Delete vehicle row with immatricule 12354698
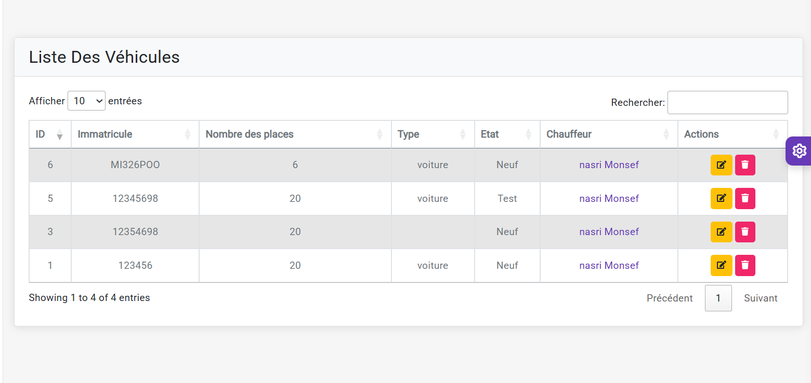This screenshot has width=811, height=383. tap(745, 232)
